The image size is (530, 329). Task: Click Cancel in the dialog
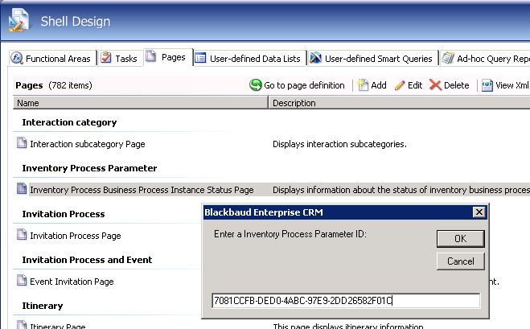460,261
